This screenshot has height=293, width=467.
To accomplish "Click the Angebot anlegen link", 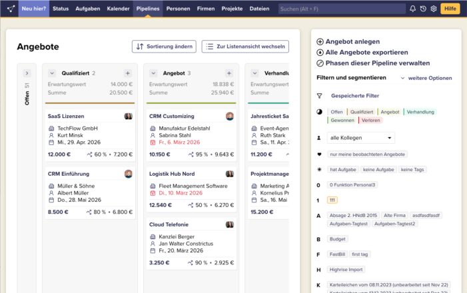I will click(352, 42).
